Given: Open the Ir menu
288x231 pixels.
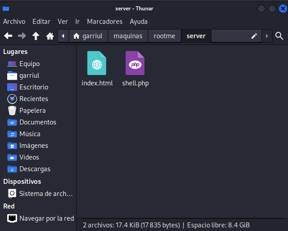Looking at the screenshot, I should coord(78,22).
